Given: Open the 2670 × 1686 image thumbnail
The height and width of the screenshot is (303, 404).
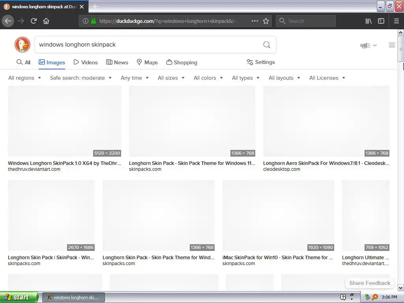Looking at the screenshot, I should [x=51, y=215].
